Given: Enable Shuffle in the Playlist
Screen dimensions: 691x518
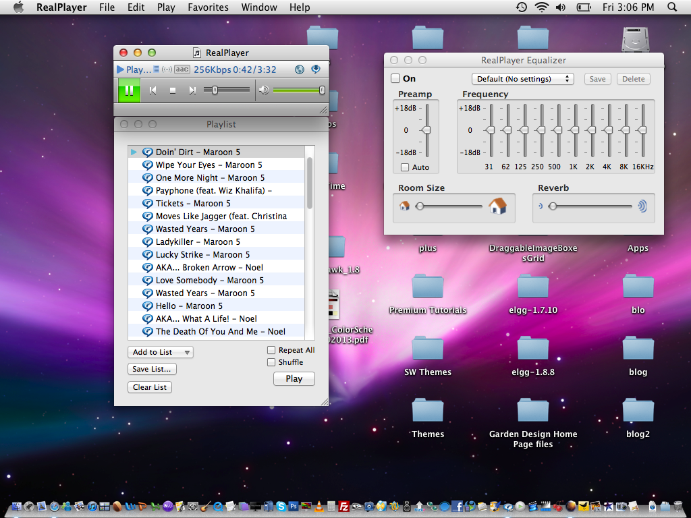Looking at the screenshot, I should 271,362.
